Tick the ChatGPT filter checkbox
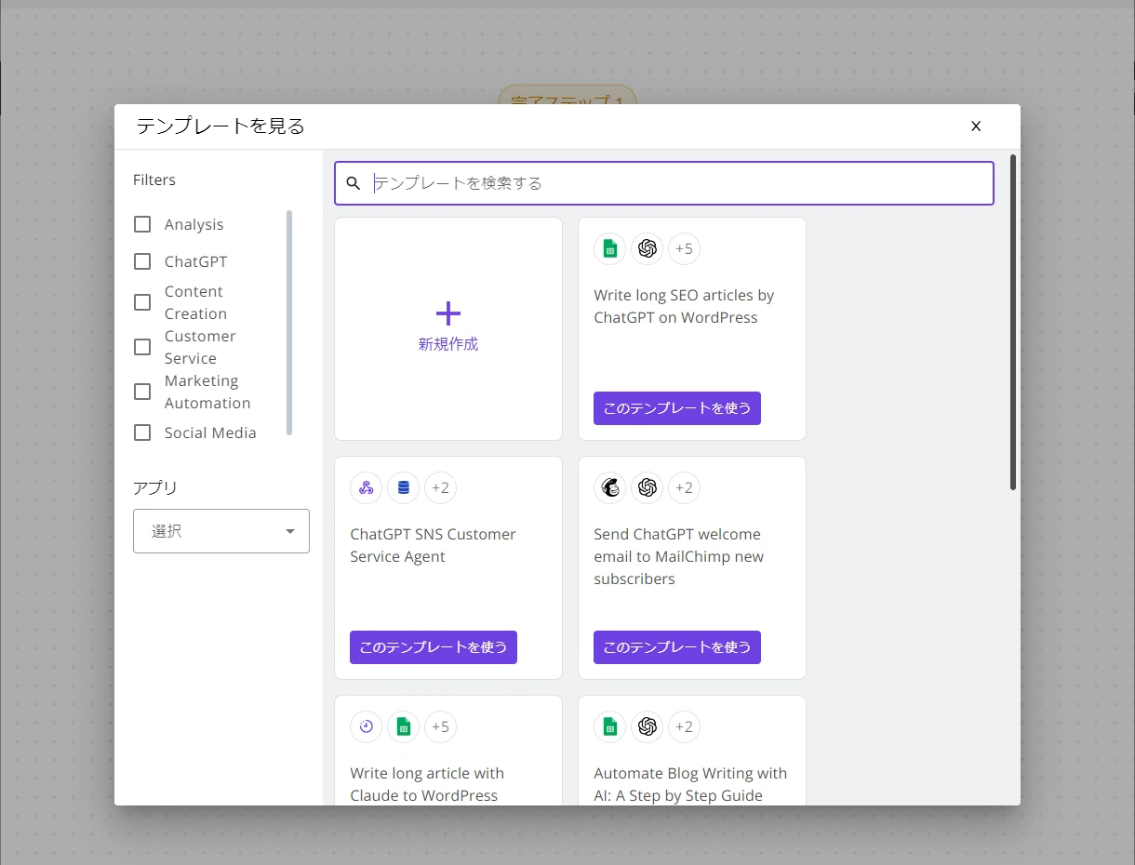Viewport: 1135px width, 865px height. click(142, 261)
